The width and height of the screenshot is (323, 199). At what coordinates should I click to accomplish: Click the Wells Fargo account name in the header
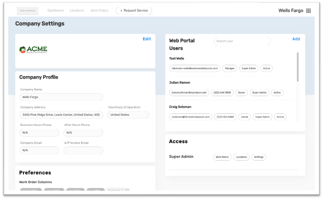291,11
